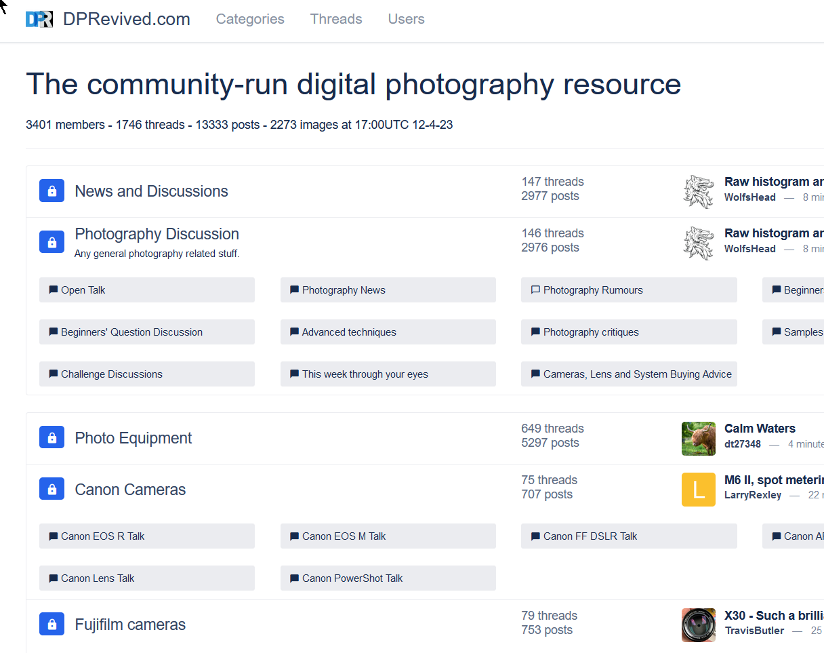Click the chat icon on Challenge Discussions
This screenshot has width=824, height=653.
click(x=54, y=374)
